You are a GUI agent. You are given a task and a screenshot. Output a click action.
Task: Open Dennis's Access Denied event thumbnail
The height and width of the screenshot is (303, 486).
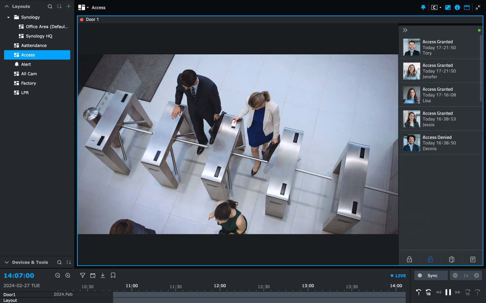[x=411, y=143]
